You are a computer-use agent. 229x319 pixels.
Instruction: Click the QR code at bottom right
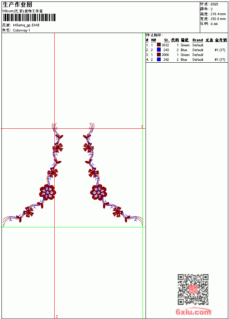point(193,289)
